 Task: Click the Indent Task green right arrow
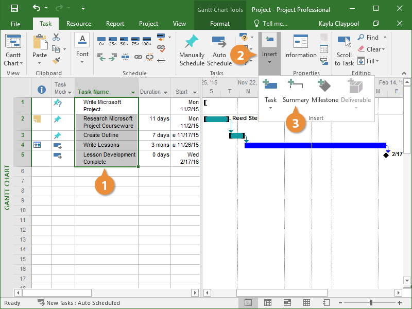[x=112, y=58]
